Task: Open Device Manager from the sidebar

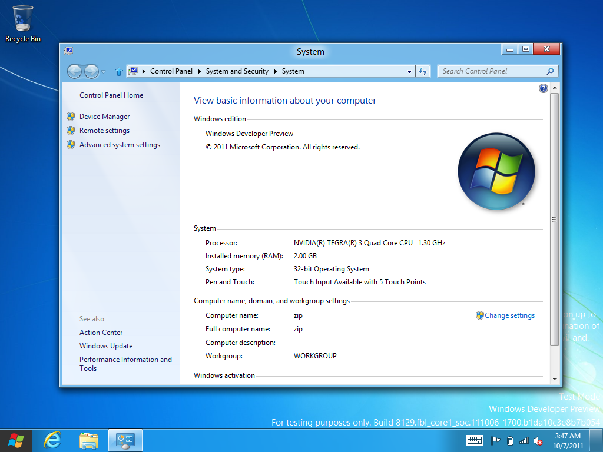Action: click(x=104, y=117)
